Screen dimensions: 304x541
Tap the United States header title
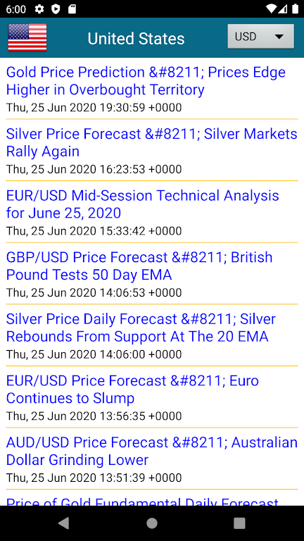[x=136, y=38]
